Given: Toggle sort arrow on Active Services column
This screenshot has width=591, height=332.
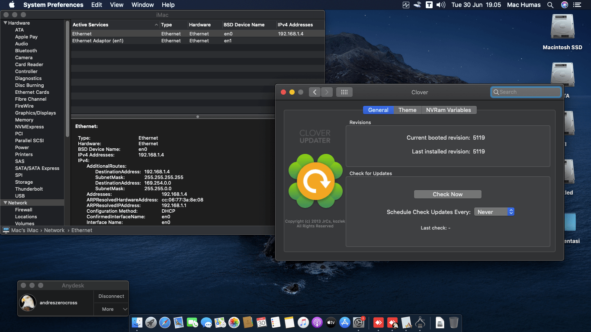Looking at the screenshot, I should point(156,25).
